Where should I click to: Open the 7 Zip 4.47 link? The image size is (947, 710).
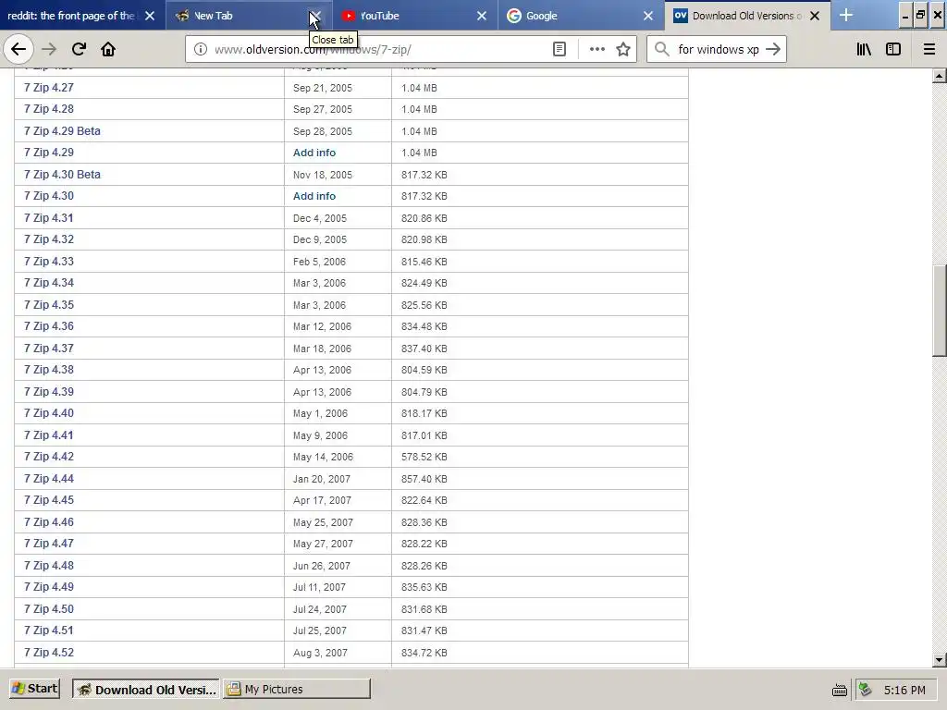(x=49, y=544)
